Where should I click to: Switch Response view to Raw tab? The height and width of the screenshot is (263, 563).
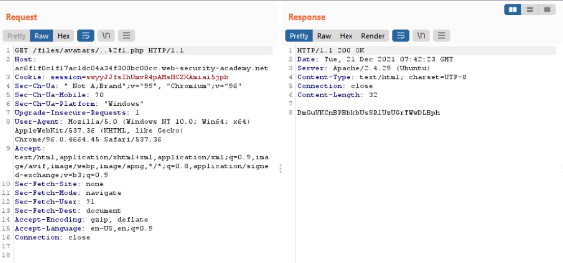pos(324,36)
